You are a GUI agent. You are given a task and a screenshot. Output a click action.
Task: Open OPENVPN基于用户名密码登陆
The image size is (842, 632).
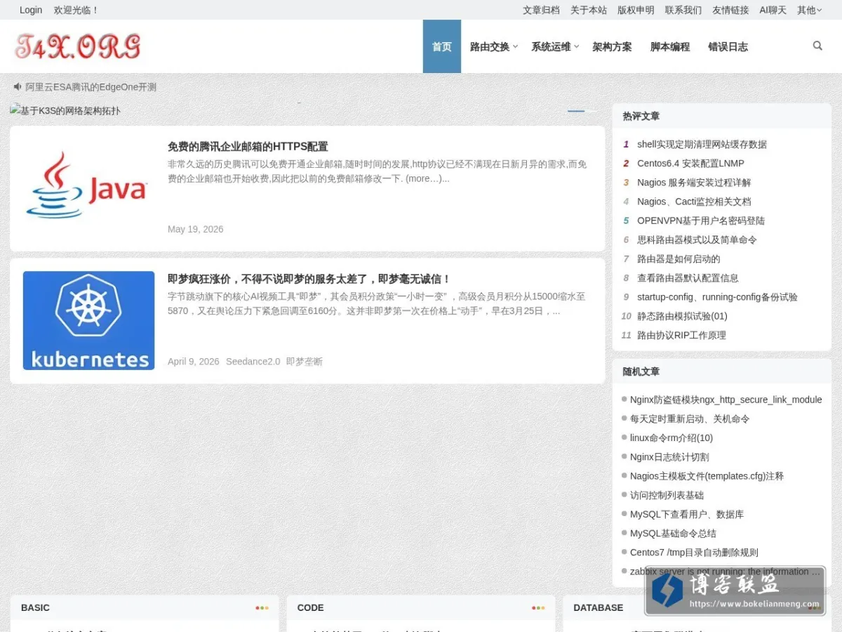tap(701, 220)
